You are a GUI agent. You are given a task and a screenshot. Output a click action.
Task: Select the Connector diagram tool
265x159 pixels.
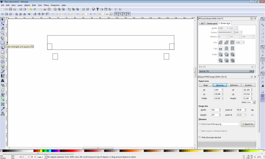[2, 114]
